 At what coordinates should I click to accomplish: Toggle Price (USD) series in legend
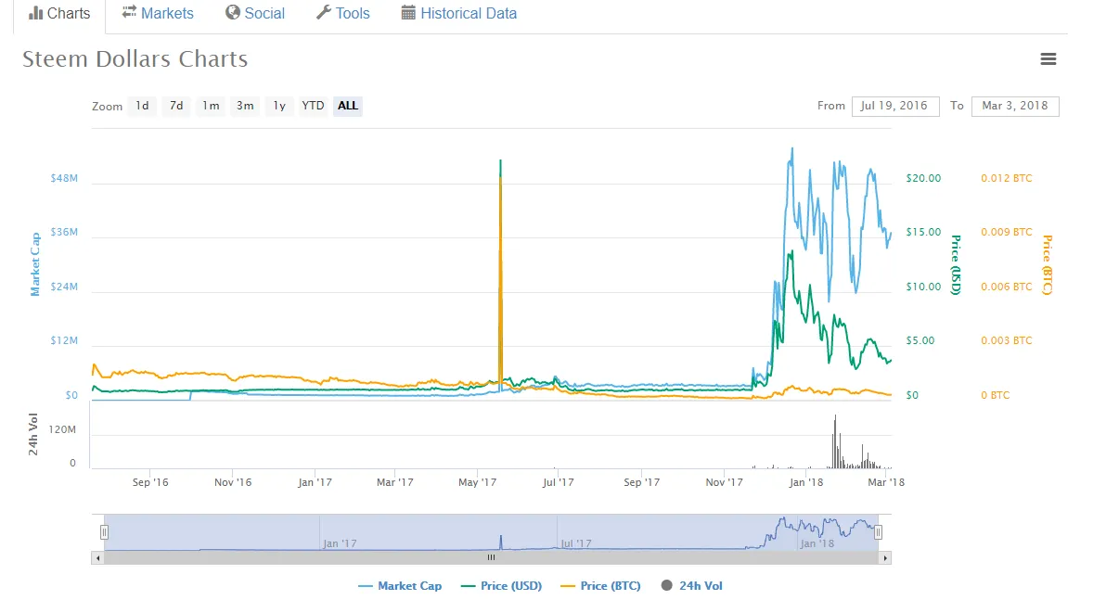point(501,586)
